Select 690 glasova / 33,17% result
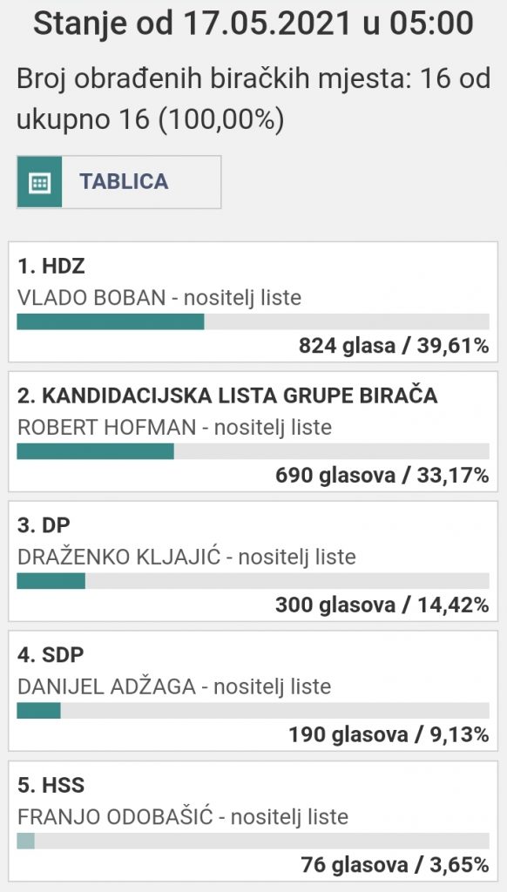This screenshot has height=892, width=507. pos(382,476)
